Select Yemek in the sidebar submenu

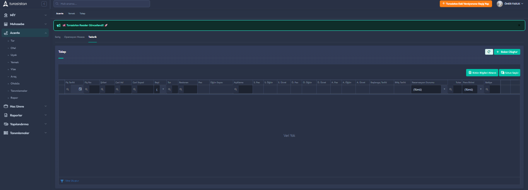coord(15,62)
